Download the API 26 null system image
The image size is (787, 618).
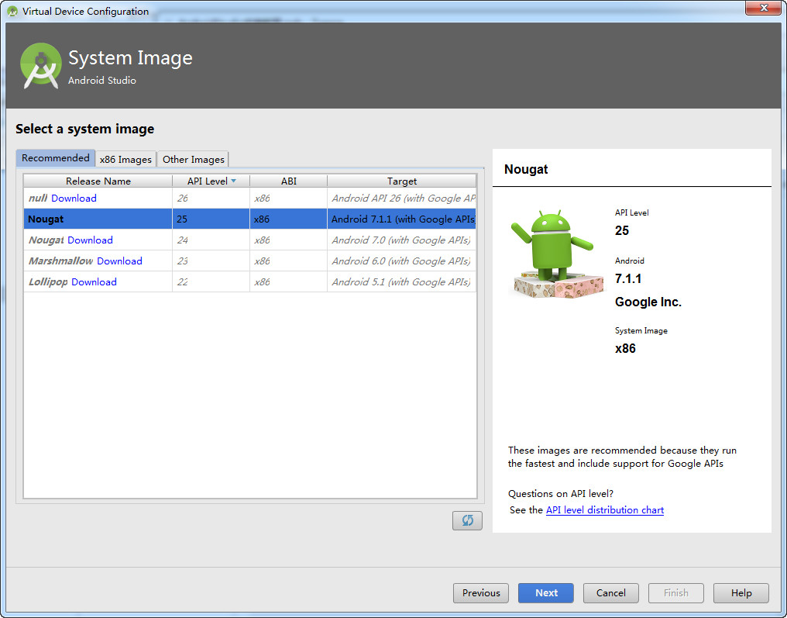(74, 198)
